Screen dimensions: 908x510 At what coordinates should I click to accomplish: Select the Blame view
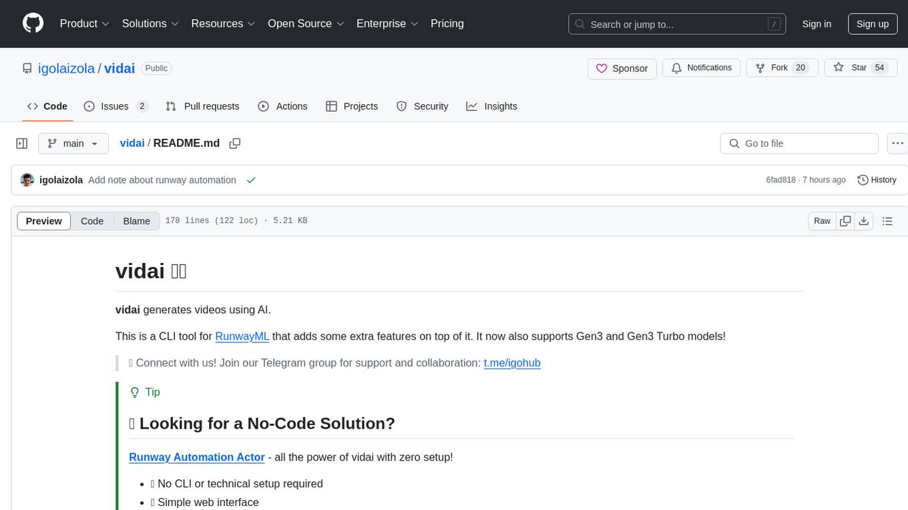point(137,221)
